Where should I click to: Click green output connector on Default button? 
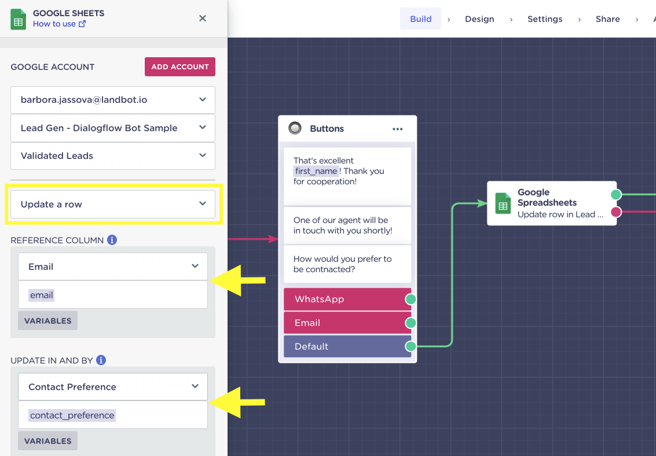[411, 346]
